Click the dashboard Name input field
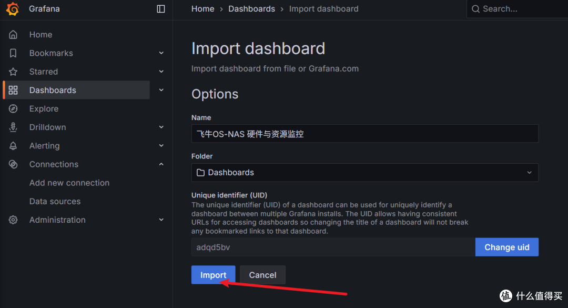This screenshot has width=568, height=308. pyautogui.click(x=365, y=134)
